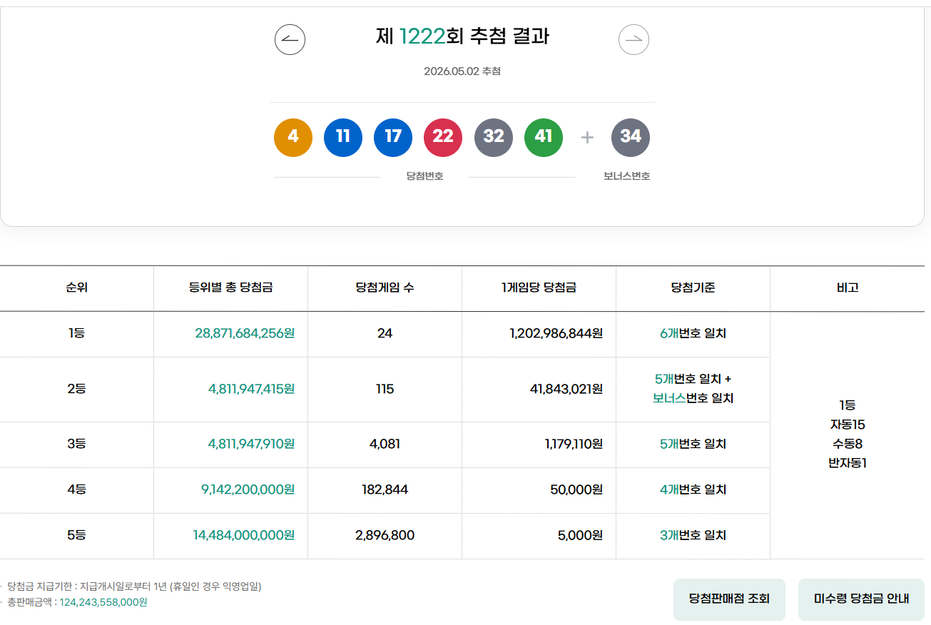Click the blue number 11 ball
This screenshot has width=931, height=625.
pos(343,138)
